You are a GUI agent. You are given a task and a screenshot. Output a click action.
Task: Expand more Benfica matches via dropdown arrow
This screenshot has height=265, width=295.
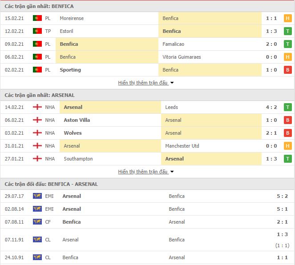point(172,83)
